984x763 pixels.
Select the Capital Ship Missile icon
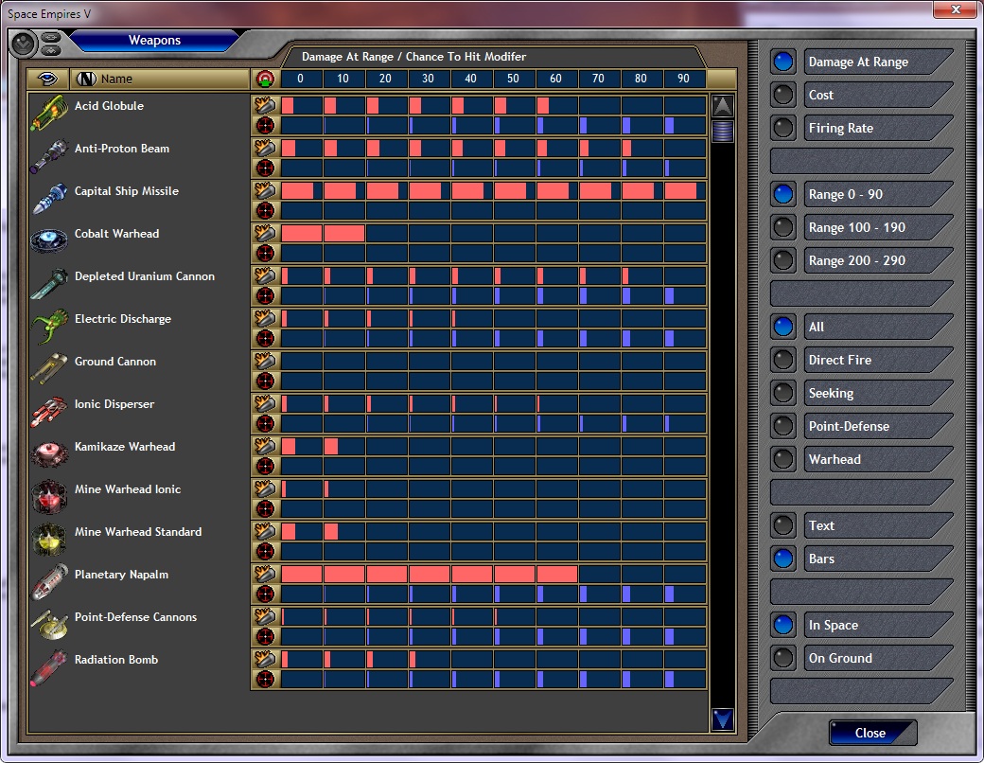(x=49, y=199)
